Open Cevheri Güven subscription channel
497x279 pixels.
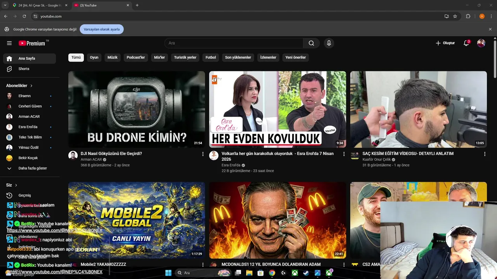pos(30,106)
